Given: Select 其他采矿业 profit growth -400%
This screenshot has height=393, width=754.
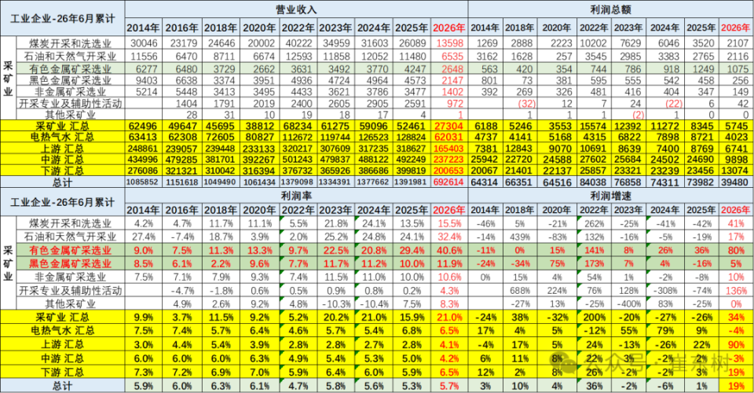Looking at the screenshot, I should pyautogui.click(x=629, y=304).
